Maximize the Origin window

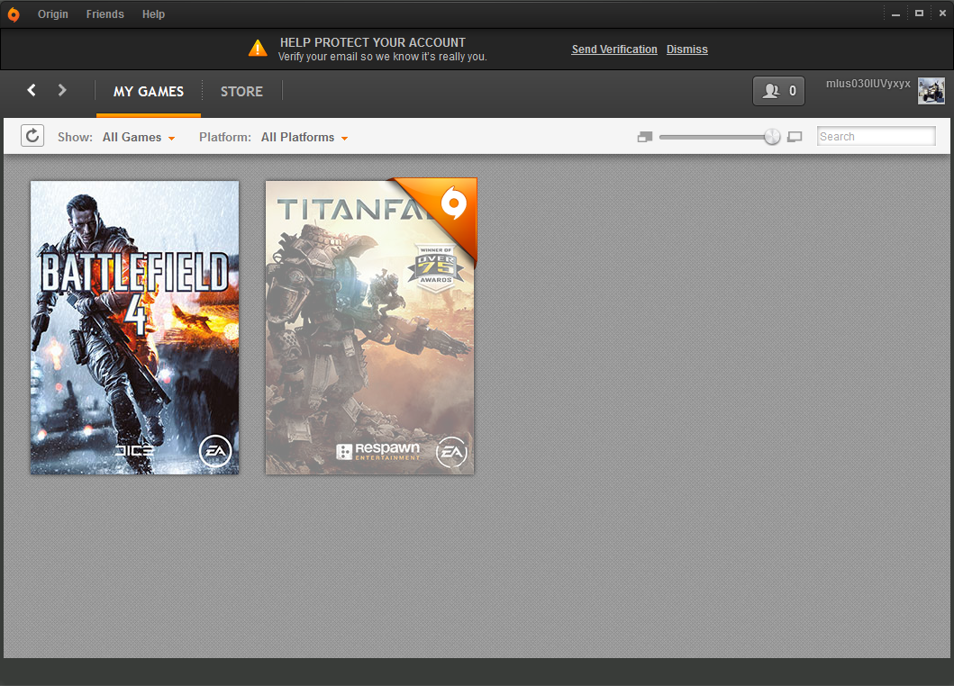[x=920, y=14]
